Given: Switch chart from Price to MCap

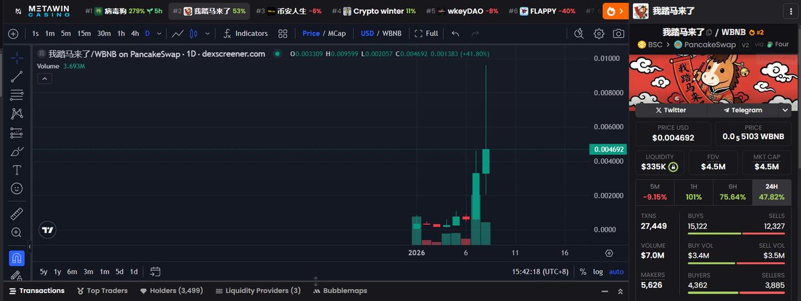Looking at the screenshot, I should pos(336,33).
